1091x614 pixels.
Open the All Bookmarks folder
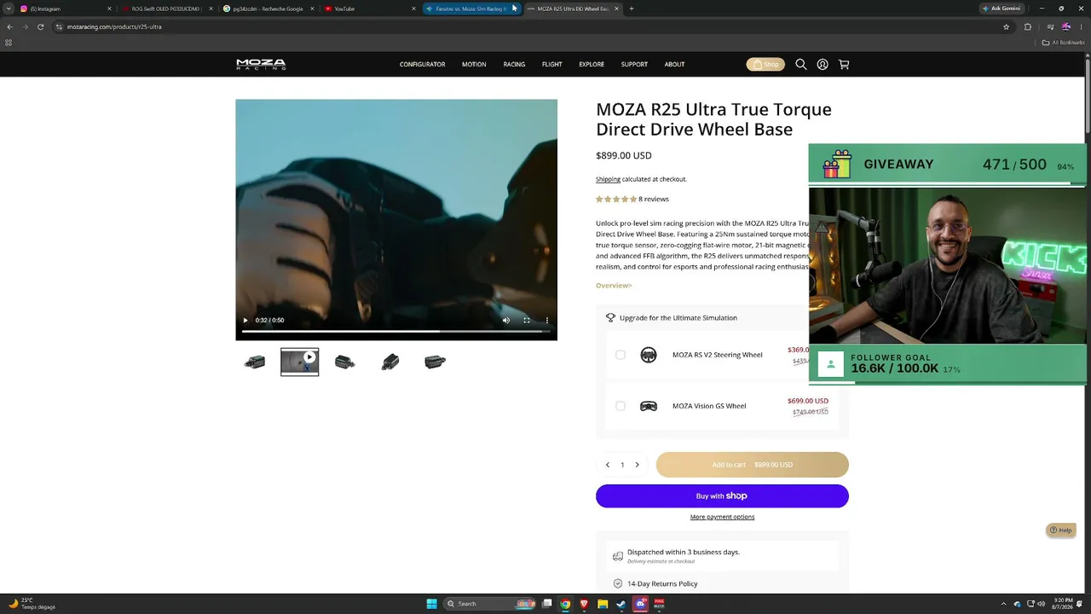coord(1062,42)
